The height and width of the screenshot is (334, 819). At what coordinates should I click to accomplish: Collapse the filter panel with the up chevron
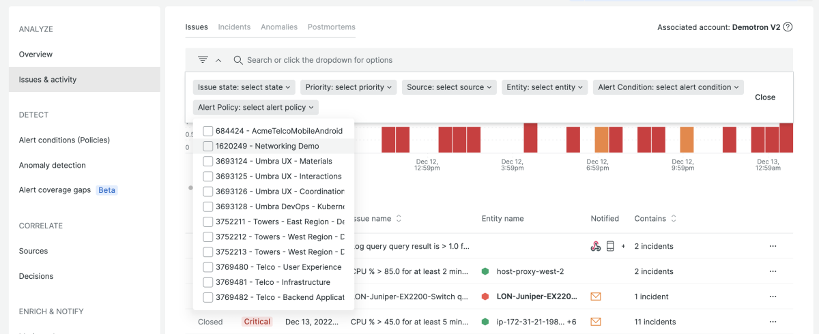point(218,60)
